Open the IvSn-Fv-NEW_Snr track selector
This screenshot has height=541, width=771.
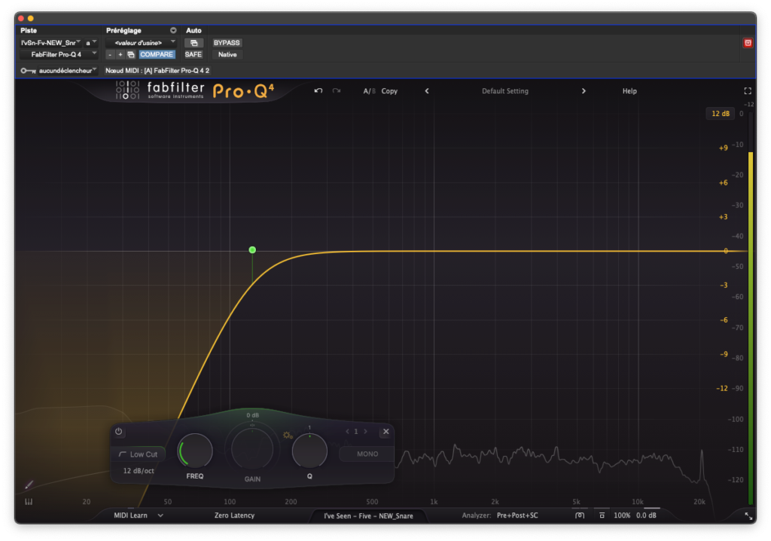50,43
